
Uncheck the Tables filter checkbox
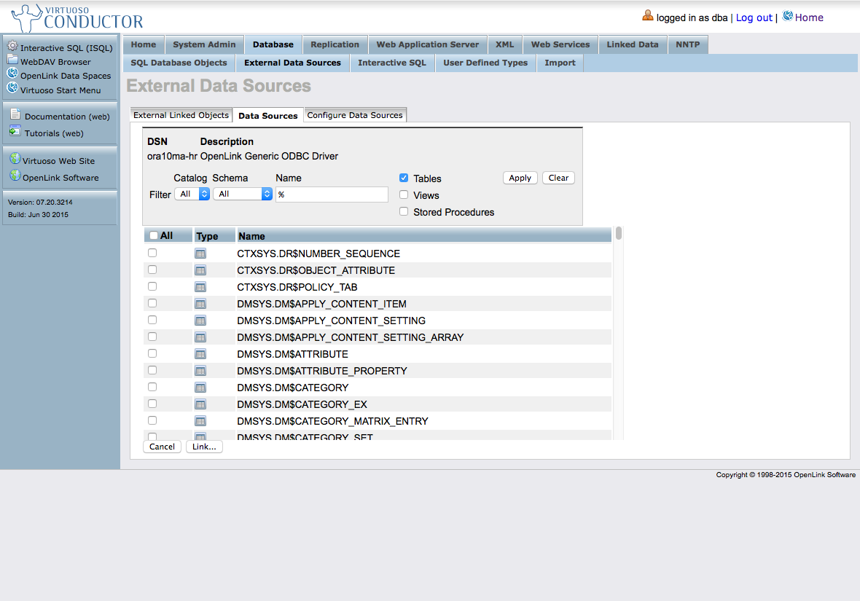[x=404, y=178]
